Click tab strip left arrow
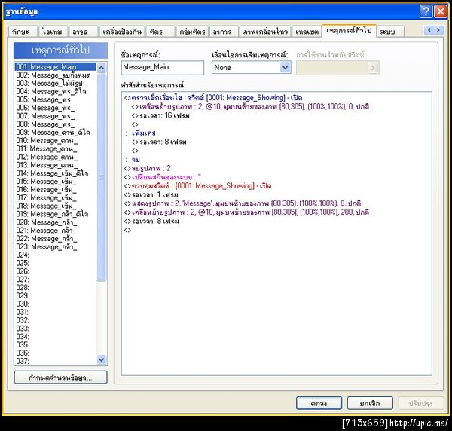Image resolution: width=452 pixels, height=431 pixels. click(x=429, y=30)
